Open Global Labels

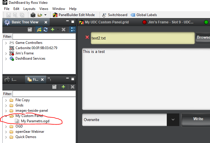[144, 15]
